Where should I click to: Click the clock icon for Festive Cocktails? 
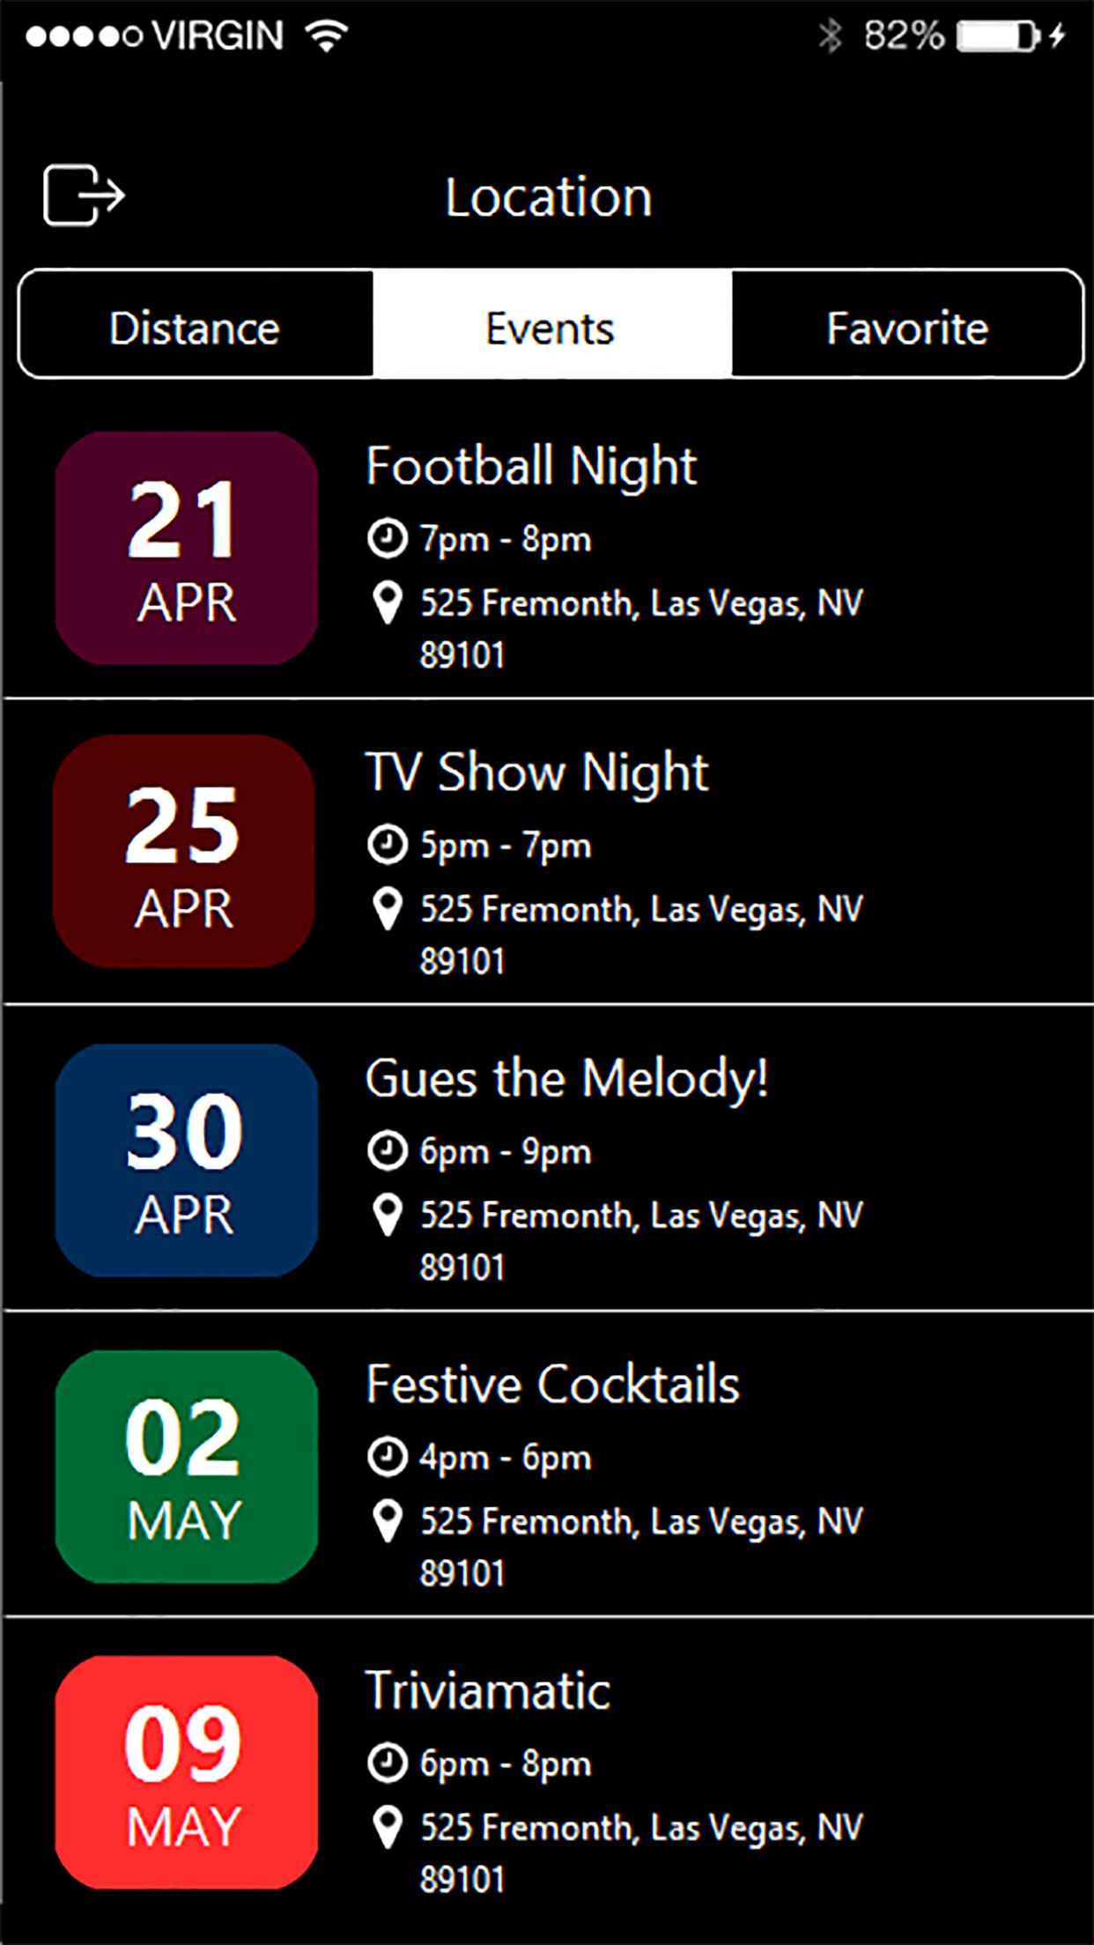pyautogui.click(x=387, y=1457)
